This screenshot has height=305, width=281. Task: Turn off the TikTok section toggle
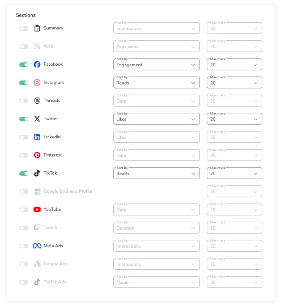(24, 173)
